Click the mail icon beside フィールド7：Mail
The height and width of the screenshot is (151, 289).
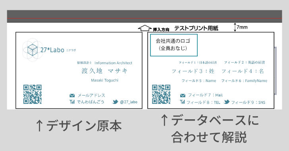tap(183, 95)
